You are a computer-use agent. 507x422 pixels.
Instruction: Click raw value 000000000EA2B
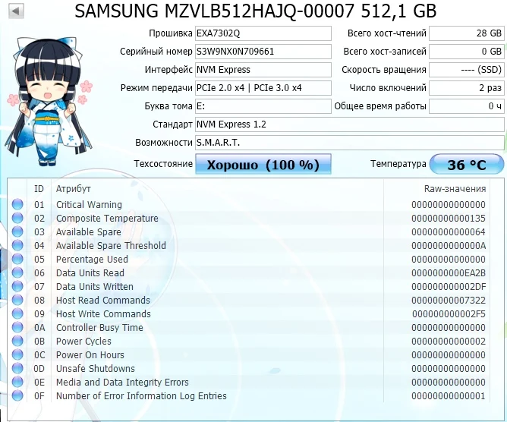click(x=448, y=272)
